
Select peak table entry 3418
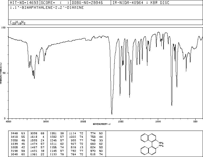[x=18, y=137]
